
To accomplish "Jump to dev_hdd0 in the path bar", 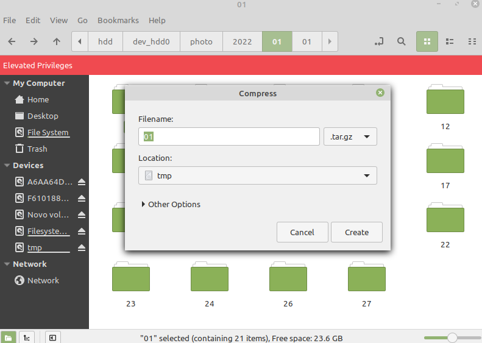I will point(151,41).
